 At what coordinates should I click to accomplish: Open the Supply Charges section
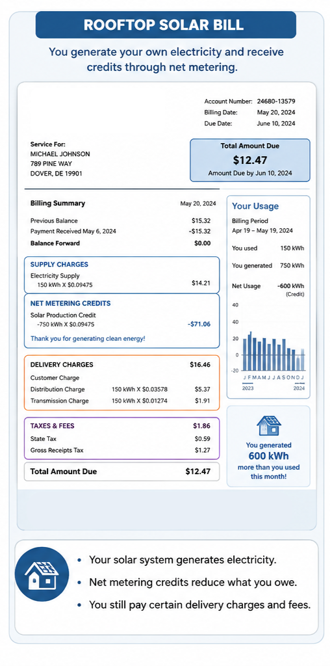pyautogui.click(x=59, y=264)
